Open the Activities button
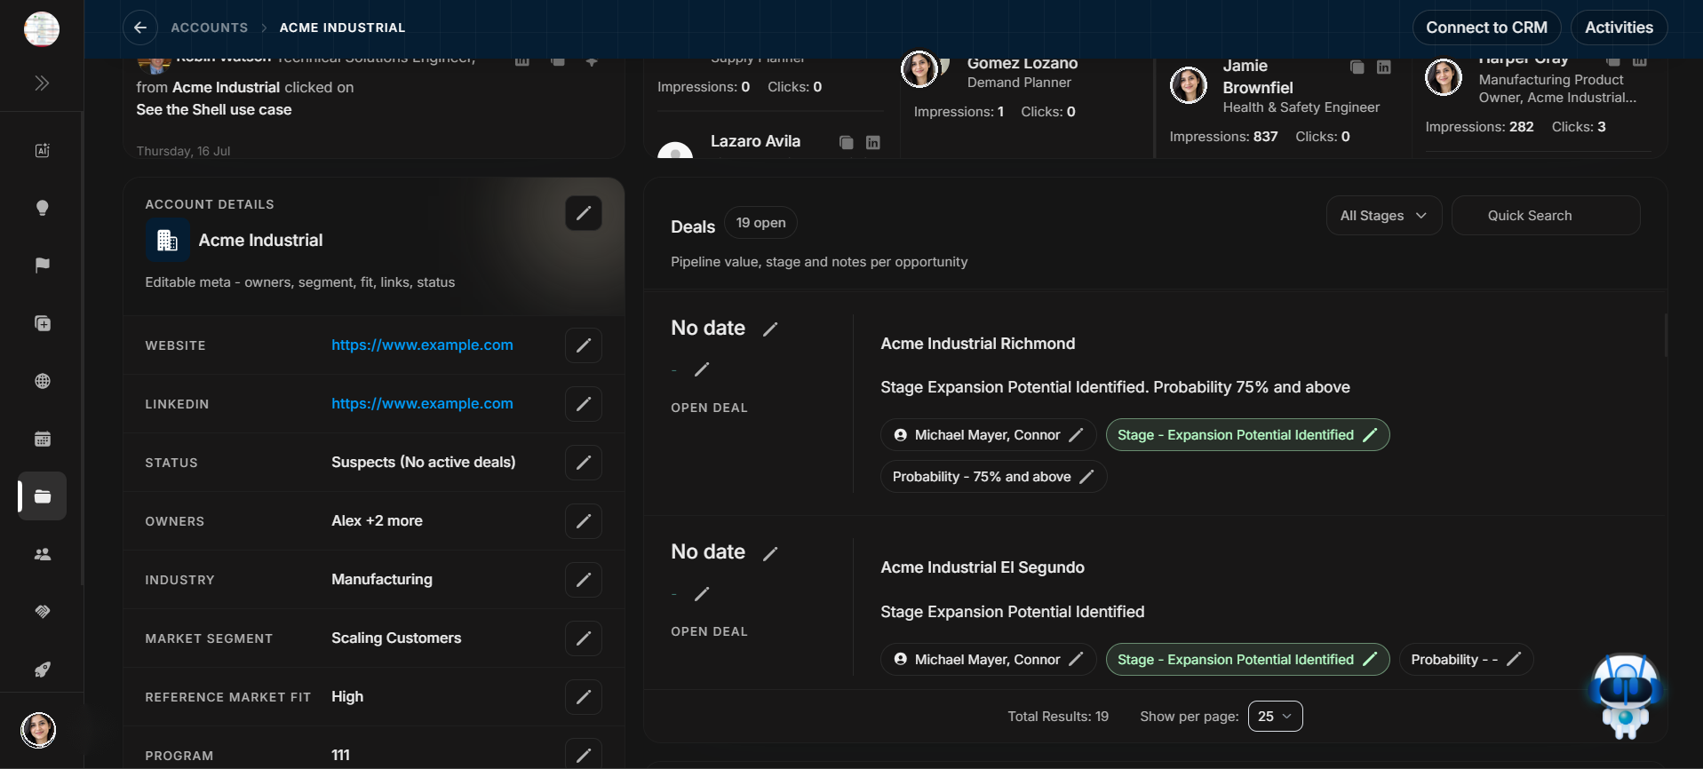This screenshot has width=1703, height=769. coord(1619,28)
